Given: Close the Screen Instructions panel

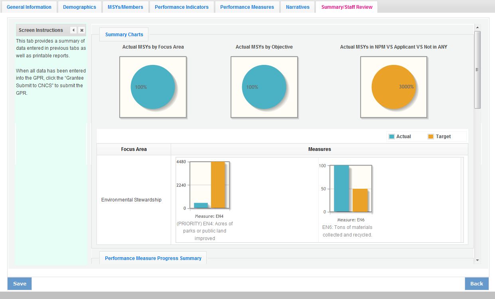Looking at the screenshot, I should pyautogui.click(x=81, y=30).
